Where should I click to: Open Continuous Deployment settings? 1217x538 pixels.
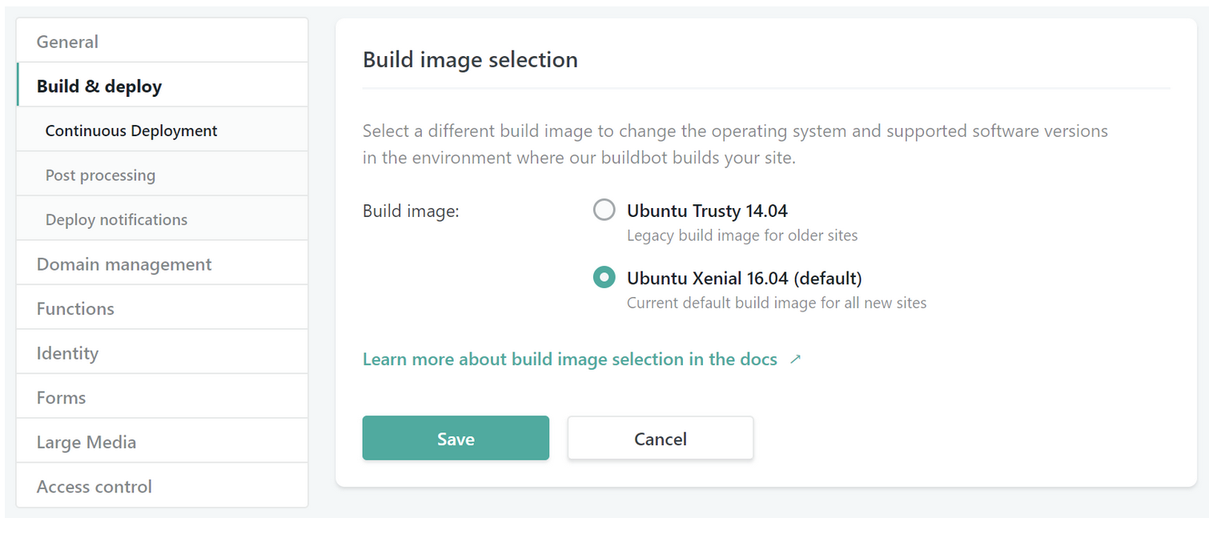[x=131, y=130]
